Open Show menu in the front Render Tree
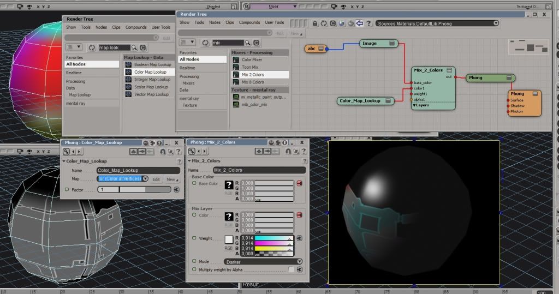559x294 pixels. [185, 22]
